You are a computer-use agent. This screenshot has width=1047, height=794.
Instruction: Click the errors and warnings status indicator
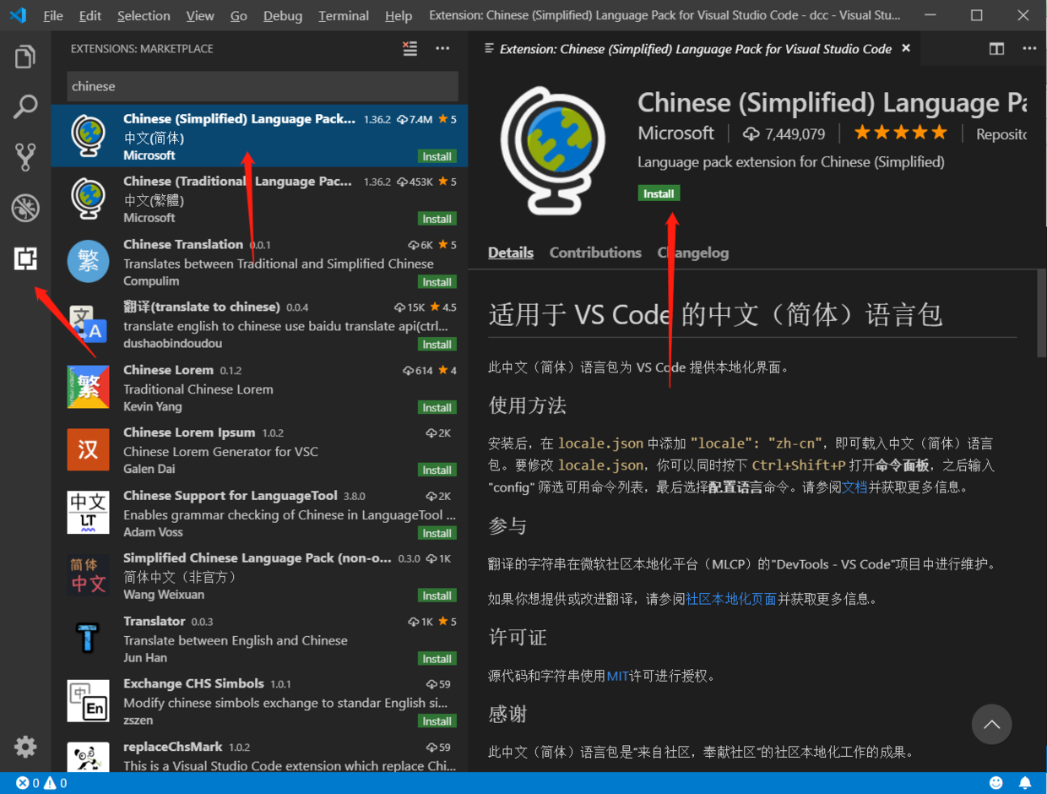[x=41, y=783]
